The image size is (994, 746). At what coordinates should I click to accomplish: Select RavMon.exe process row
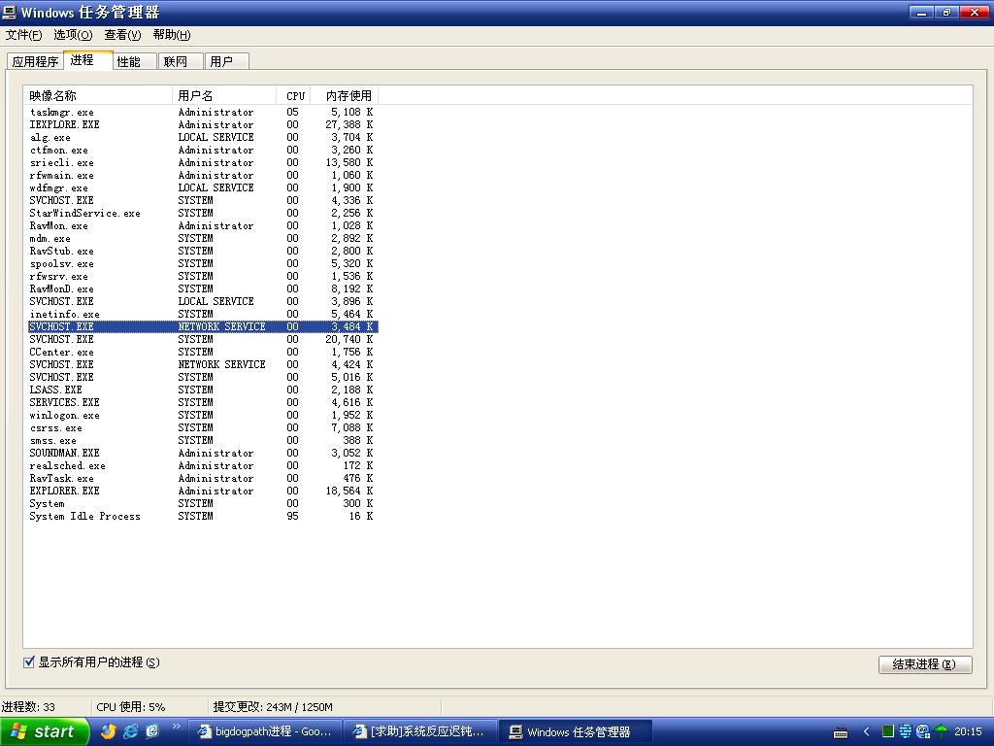(203, 225)
